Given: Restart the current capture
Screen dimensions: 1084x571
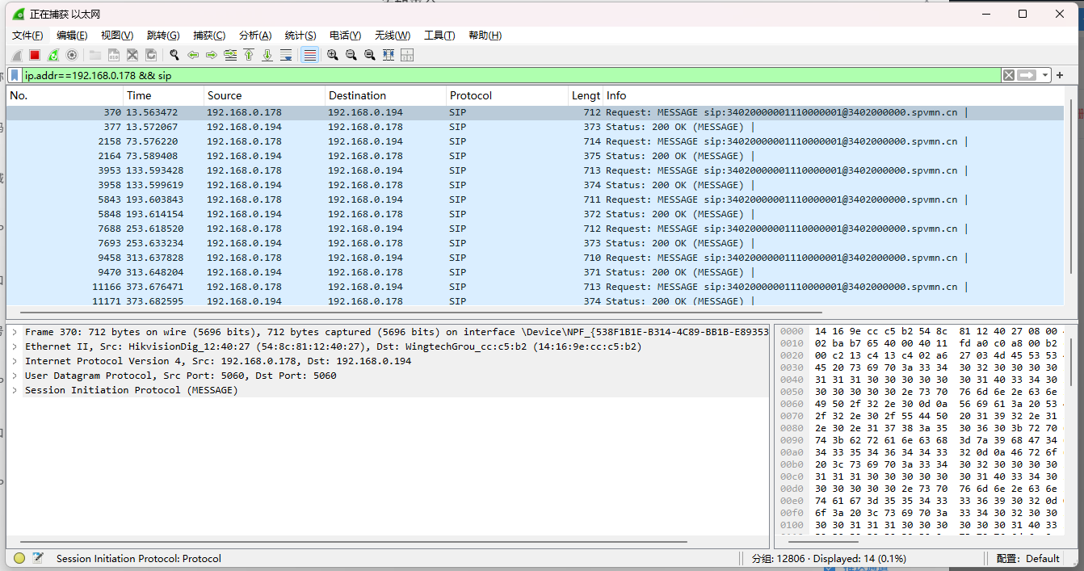Looking at the screenshot, I should [x=53, y=55].
